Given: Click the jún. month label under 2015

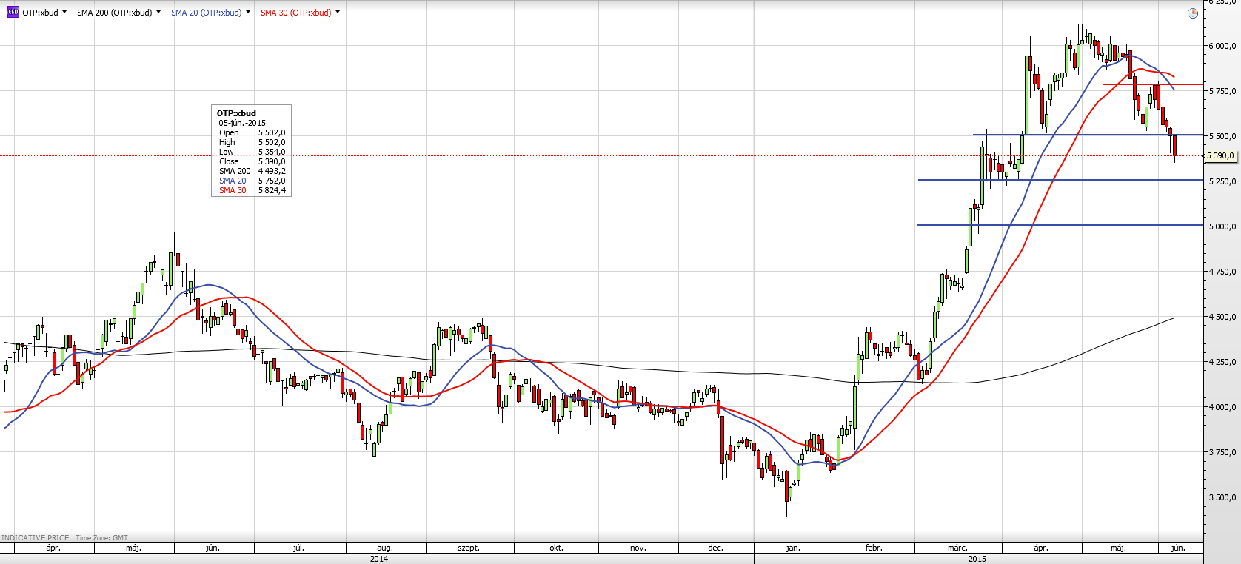Looking at the screenshot, I should [1178, 548].
